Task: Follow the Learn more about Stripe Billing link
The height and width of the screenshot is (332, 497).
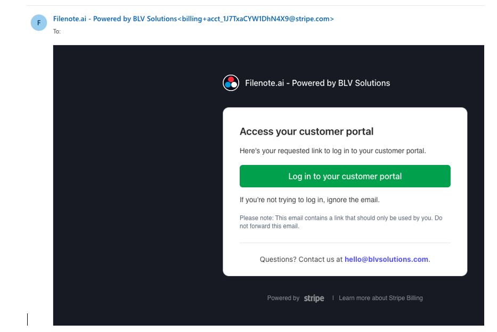Action: [x=380, y=298]
